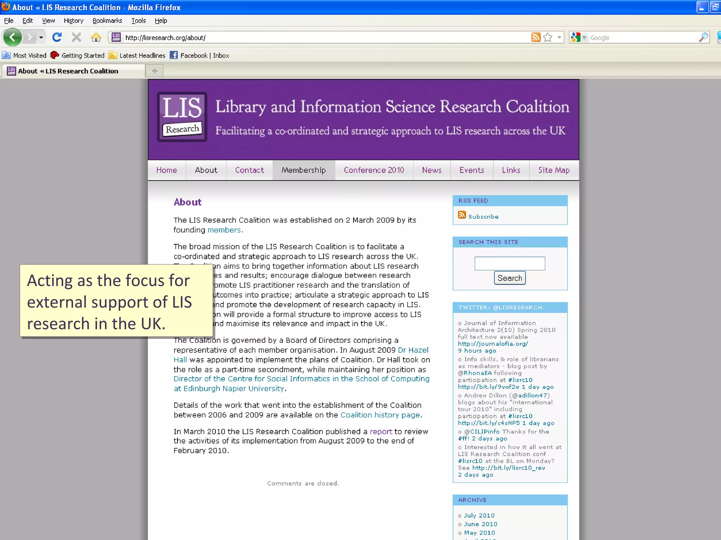
Task: Open the Facebook | Inbox bookmark
Action: (199, 55)
